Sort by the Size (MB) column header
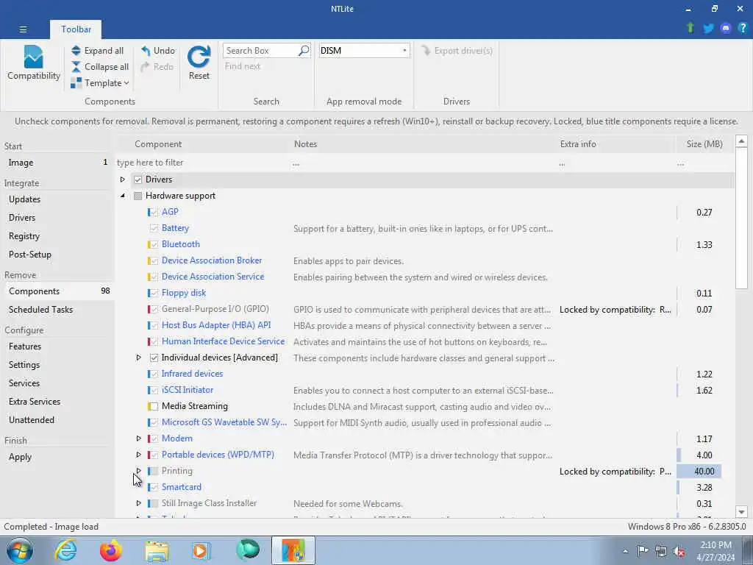Viewport: 753px width, 565px height. pyautogui.click(x=704, y=143)
